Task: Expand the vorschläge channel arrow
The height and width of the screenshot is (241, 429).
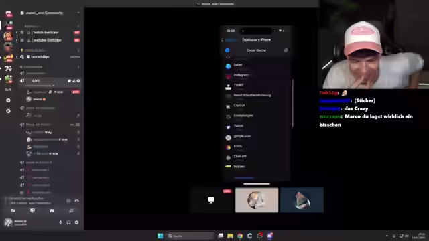Action: [17, 57]
